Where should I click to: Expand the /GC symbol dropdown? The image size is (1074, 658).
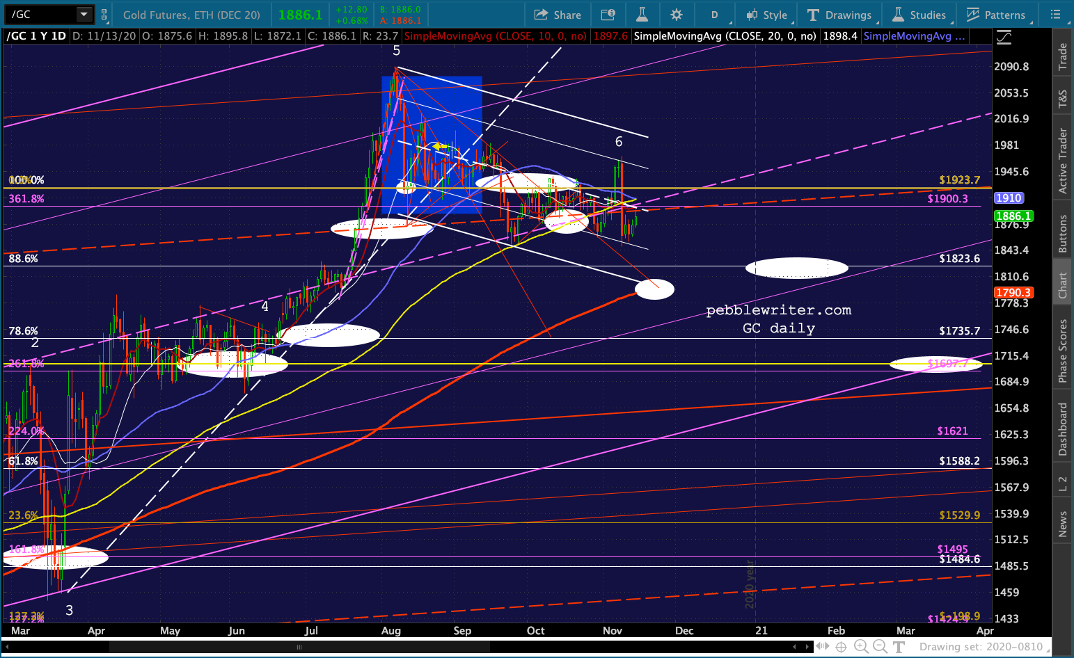tap(84, 15)
